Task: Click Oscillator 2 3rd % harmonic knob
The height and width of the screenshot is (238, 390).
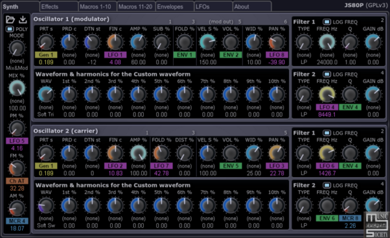Action: 115,205
